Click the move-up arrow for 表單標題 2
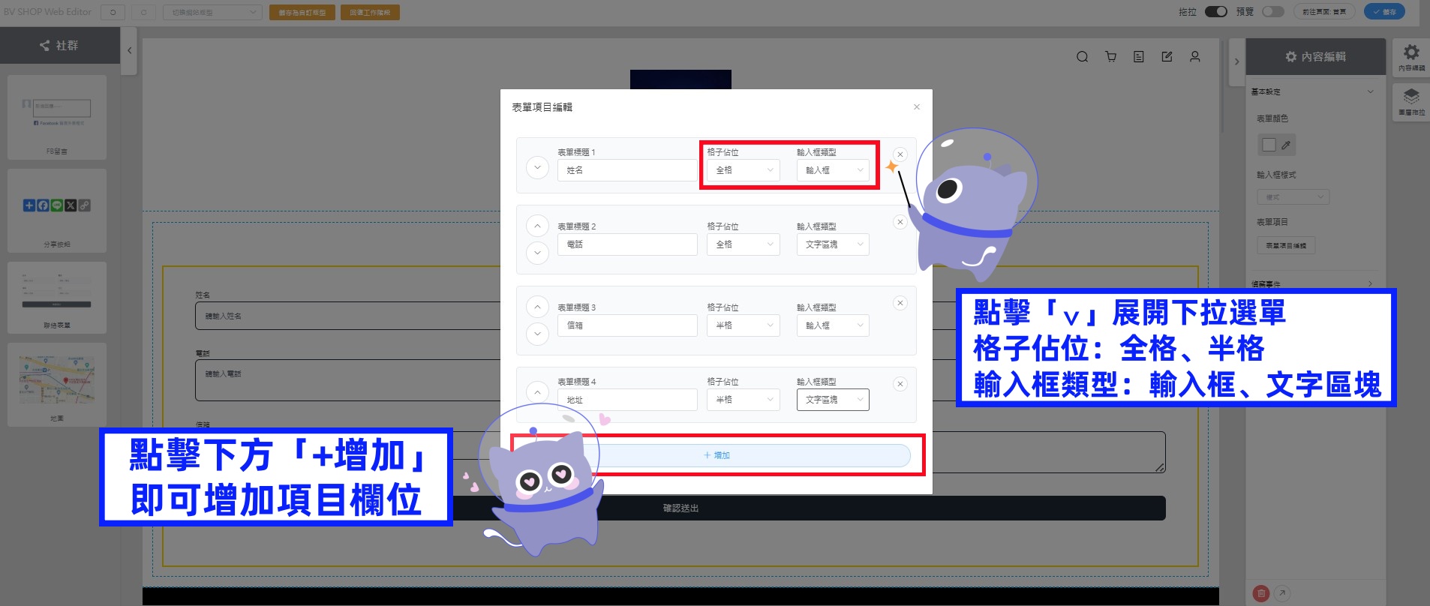 pos(537,226)
